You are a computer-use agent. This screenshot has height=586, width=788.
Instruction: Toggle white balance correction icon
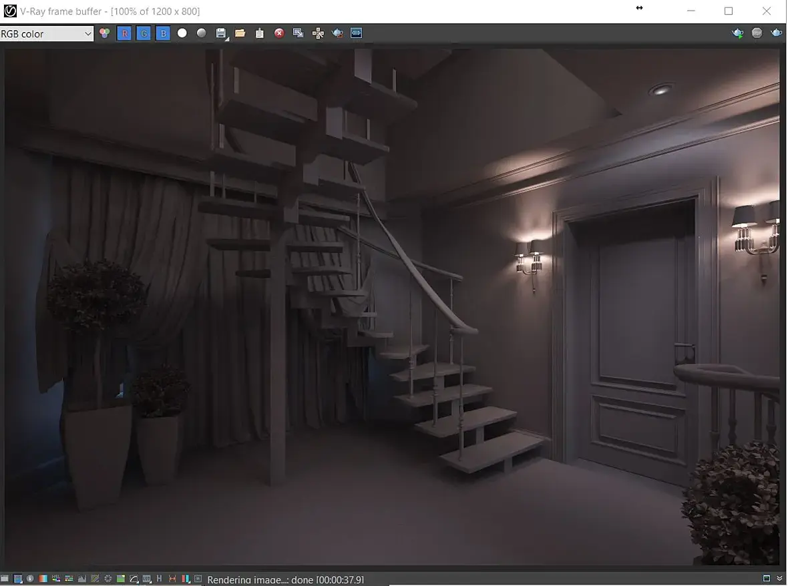43,579
